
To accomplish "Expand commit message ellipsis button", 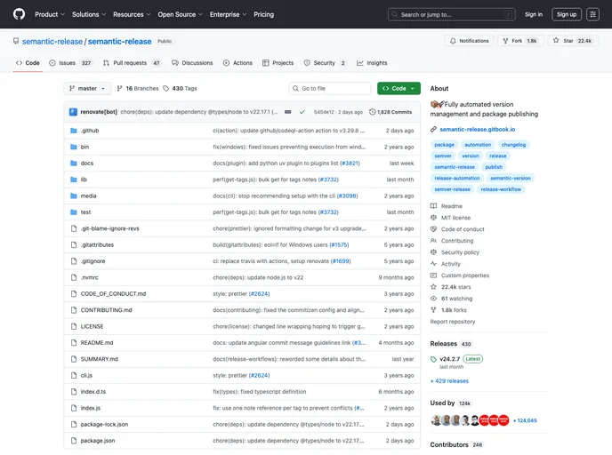I will 287,112.
